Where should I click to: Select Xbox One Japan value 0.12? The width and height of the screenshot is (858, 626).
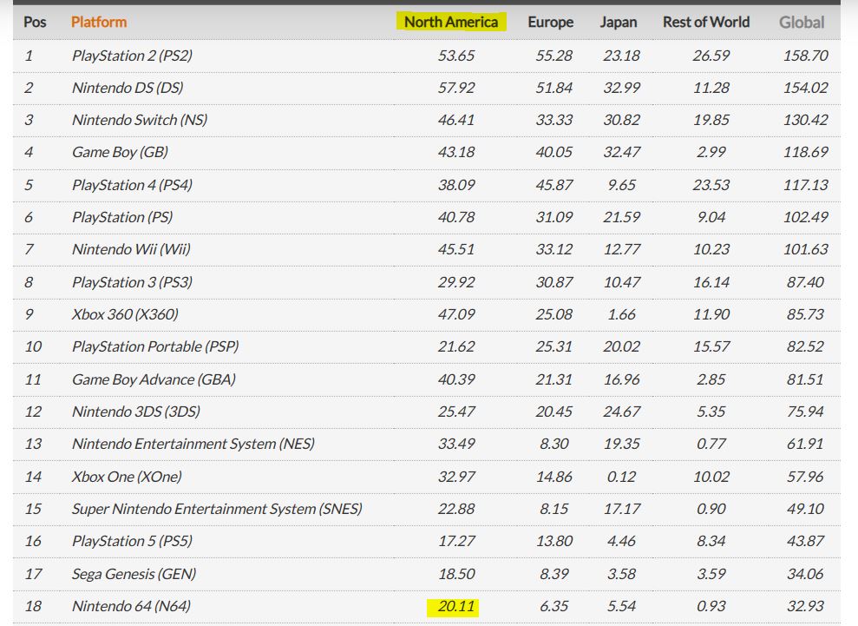tap(622, 477)
